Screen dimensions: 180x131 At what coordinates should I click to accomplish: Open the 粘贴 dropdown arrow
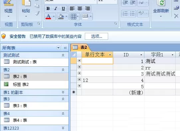(26, 17)
